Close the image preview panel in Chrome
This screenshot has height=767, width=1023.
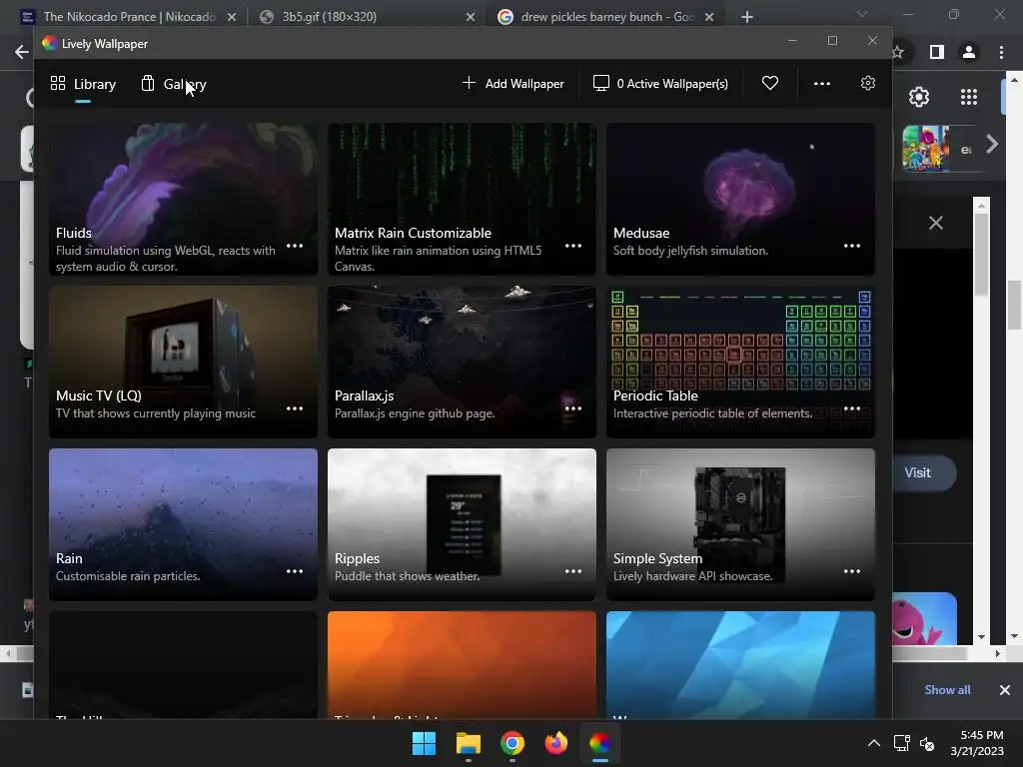pos(936,223)
